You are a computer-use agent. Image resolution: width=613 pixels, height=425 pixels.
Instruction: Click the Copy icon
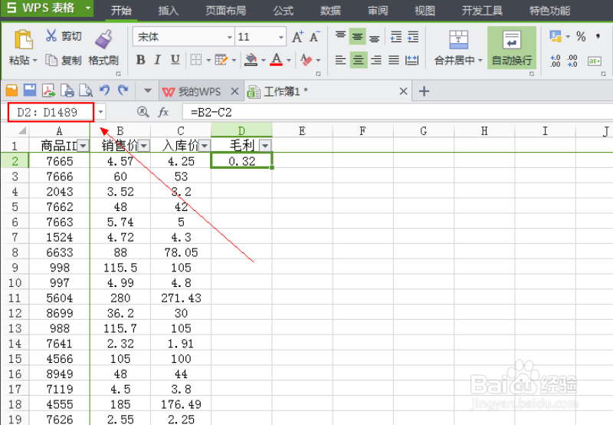[51, 60]
